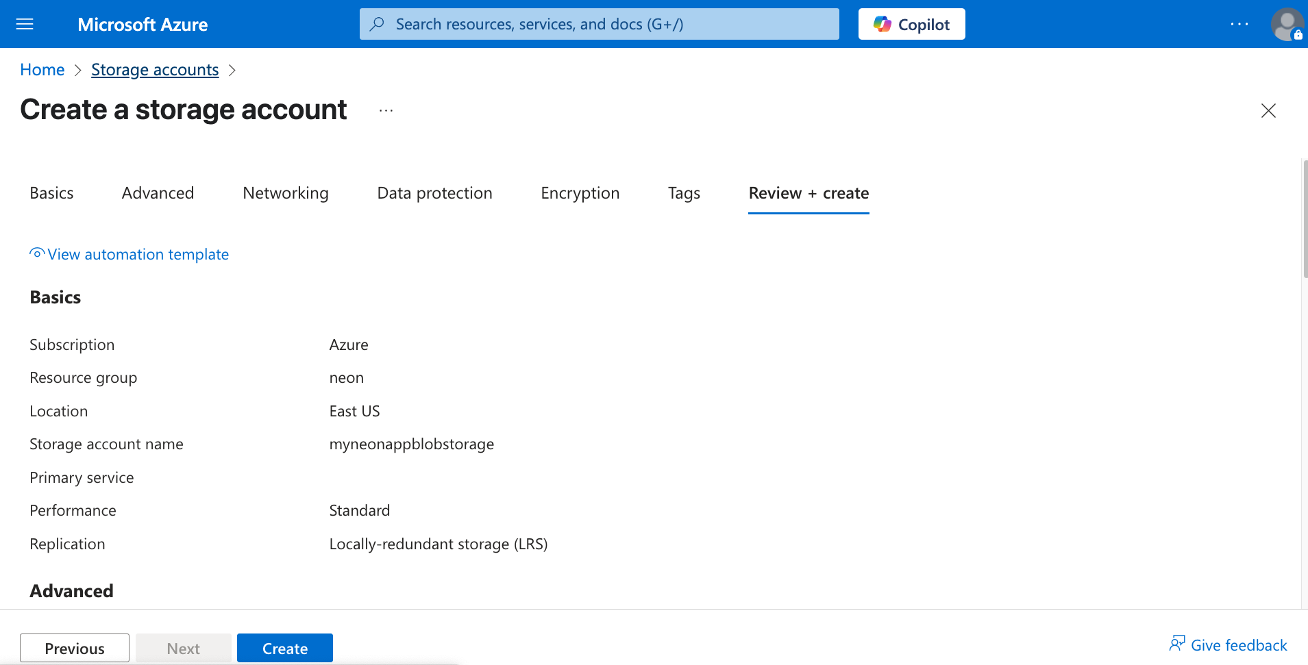Click the Give feedback icon
The height and width of the screenshot is (665, 1308).
coord(1177,643)
